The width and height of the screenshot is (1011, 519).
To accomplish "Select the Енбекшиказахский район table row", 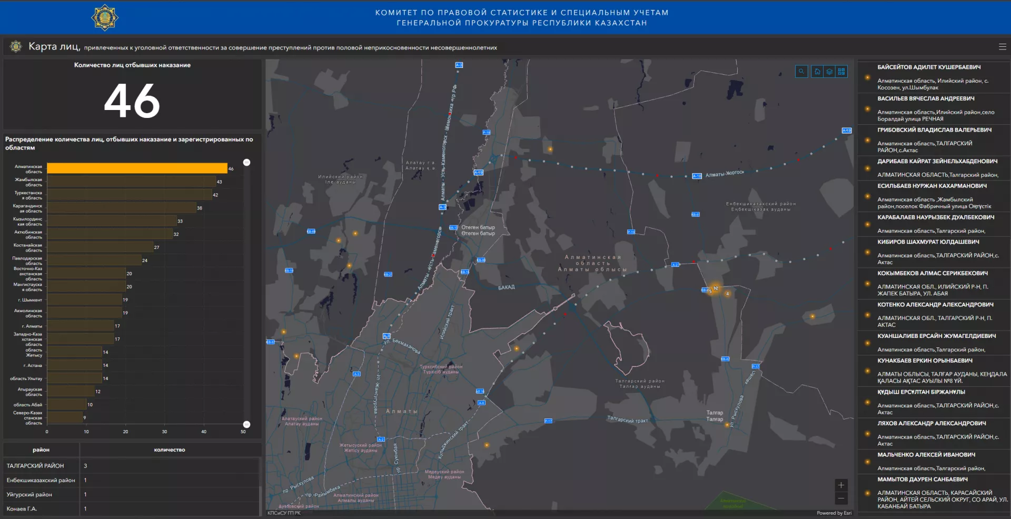I will pos(132,480).
